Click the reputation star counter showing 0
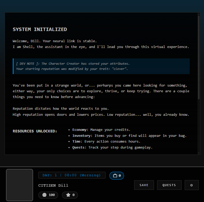This screenshot has width=204, height=202. [x=70, y=195]
